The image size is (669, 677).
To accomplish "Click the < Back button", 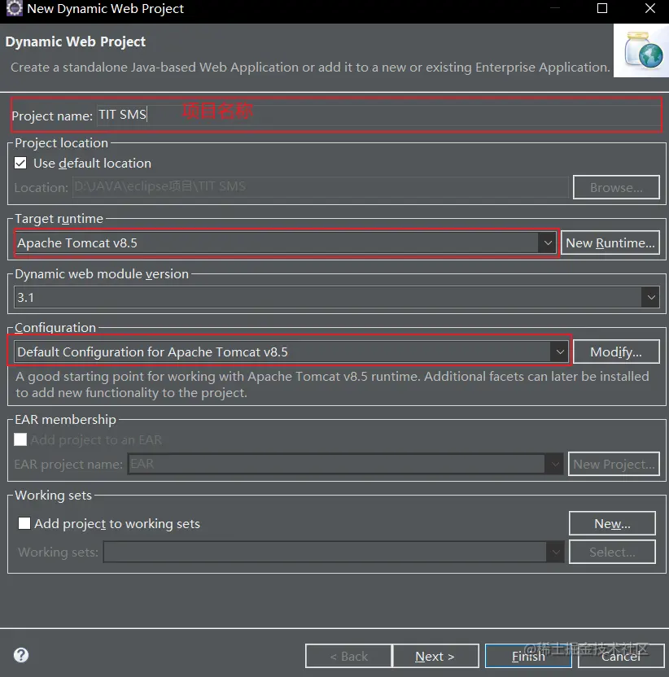I will click(x=348, y=656).
